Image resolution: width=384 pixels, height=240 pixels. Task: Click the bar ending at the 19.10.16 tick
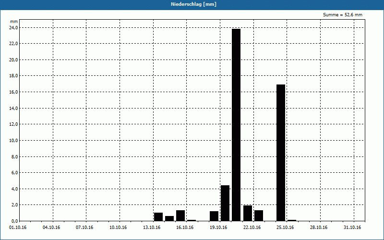(x=214, y=216)
